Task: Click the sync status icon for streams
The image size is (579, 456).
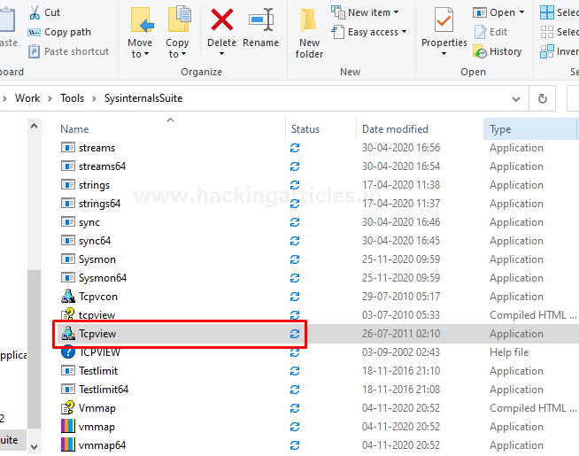Action: pyautogui.click(x=295, y=148)
